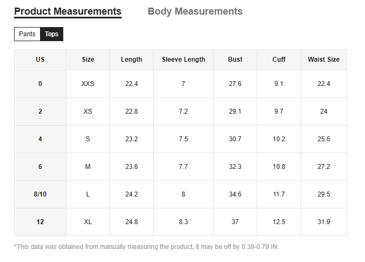This screenshot has width=365, height=262.
Task: Click the Cuff column header
Action: (x=279, y=60)
